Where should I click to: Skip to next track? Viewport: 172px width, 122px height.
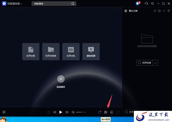click(x=67, y=112)
